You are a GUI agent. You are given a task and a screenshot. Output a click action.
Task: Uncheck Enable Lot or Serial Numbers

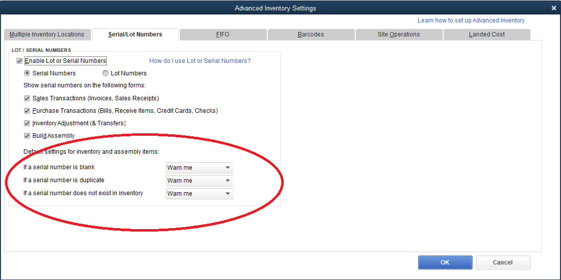(x=19, y=61)
